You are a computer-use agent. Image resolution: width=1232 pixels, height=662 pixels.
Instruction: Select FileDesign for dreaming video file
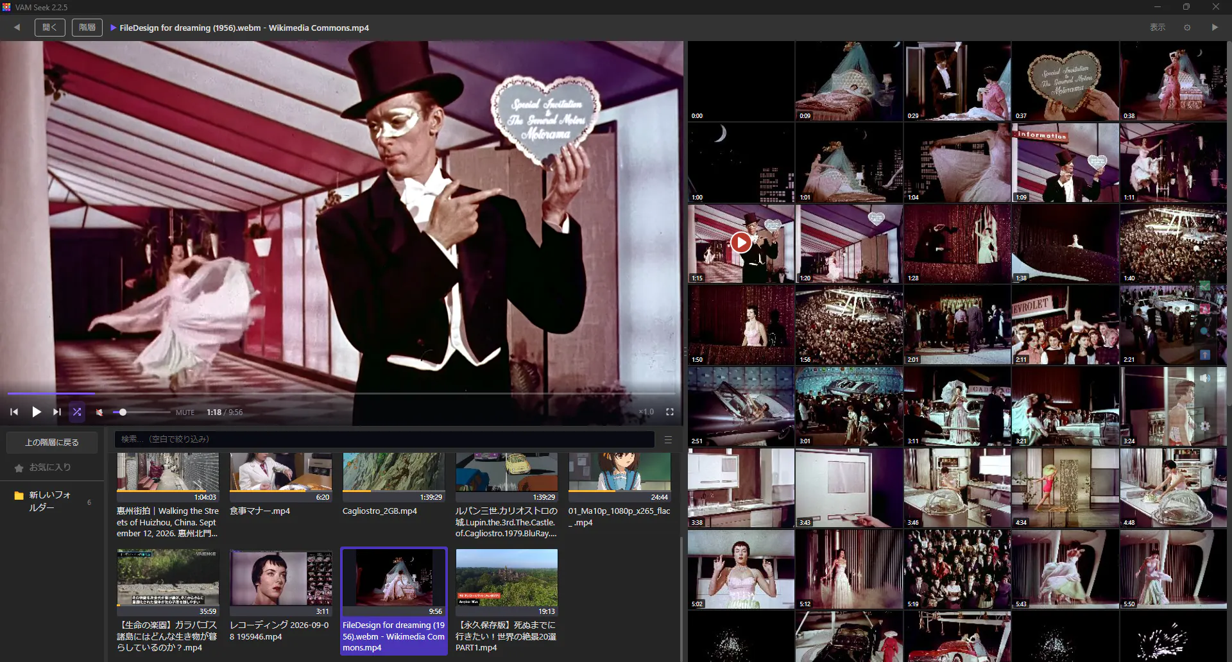(x=393, y=601)
